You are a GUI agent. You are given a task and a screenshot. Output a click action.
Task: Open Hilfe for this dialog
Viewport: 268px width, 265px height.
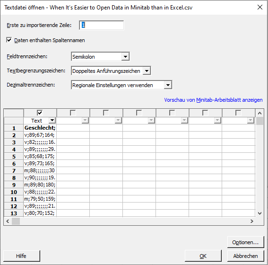coord(21,256)
